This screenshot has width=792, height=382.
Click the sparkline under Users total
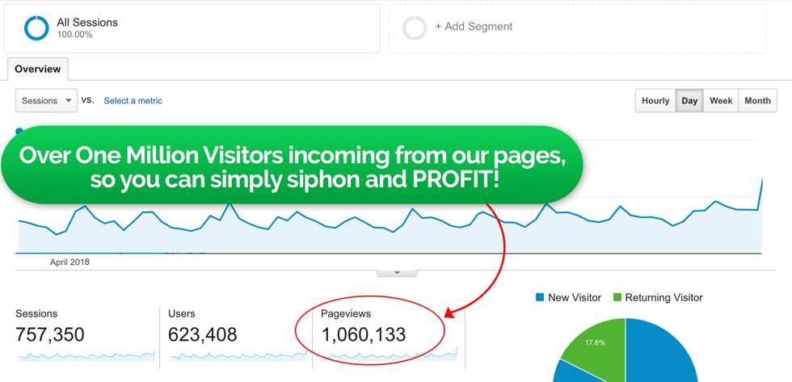[238, 355]
